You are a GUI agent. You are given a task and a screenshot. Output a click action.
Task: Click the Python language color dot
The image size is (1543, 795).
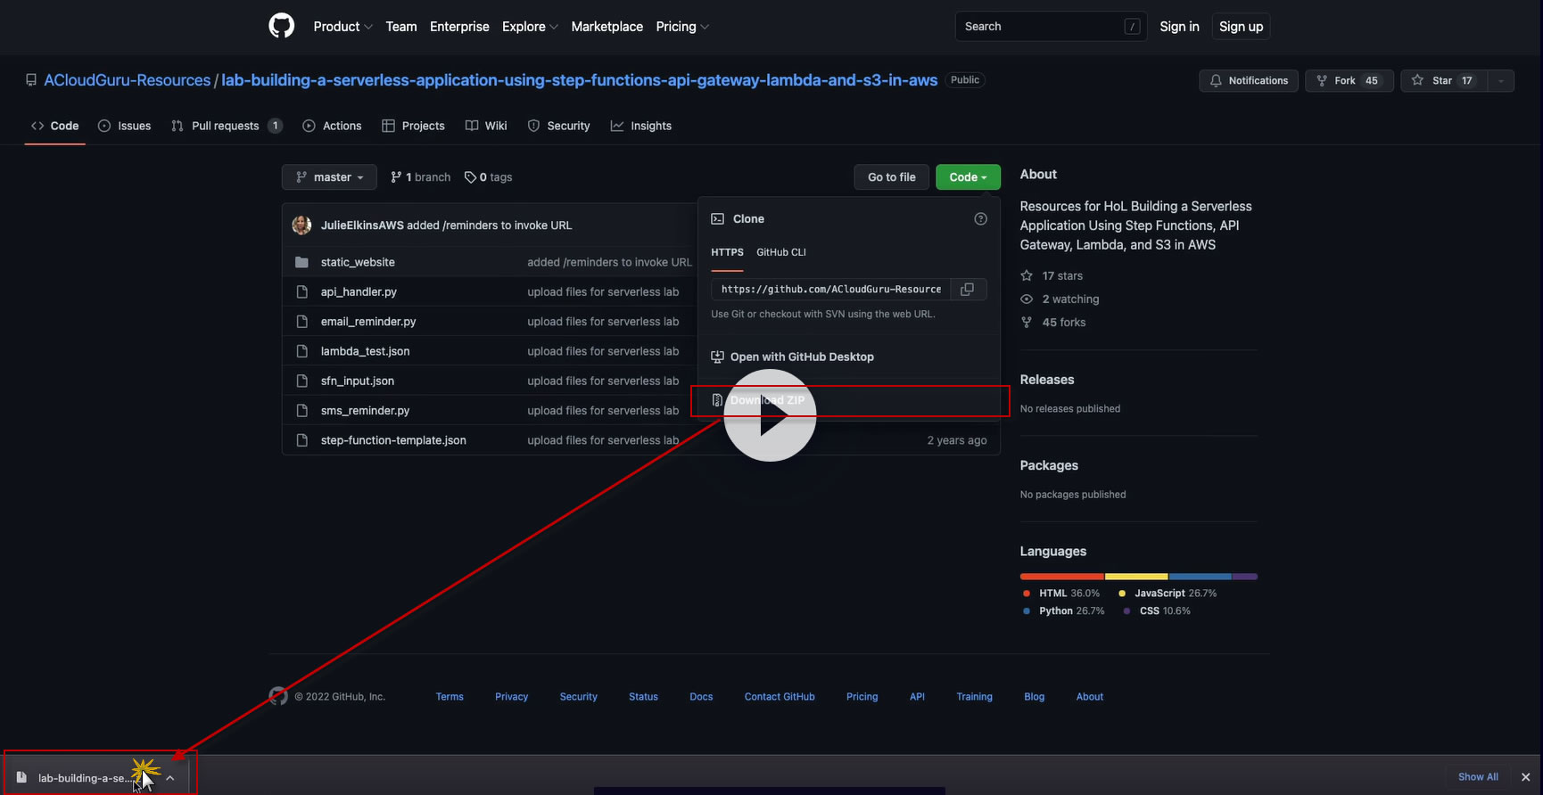tap(1027, 611)
